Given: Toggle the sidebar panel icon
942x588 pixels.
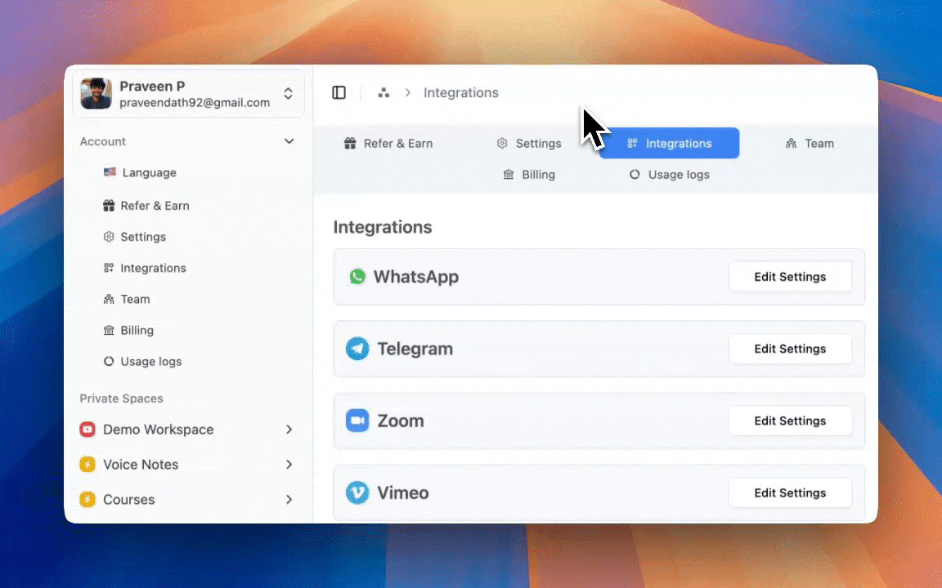Looking at the screenshot, I should (x=339, y=93).
